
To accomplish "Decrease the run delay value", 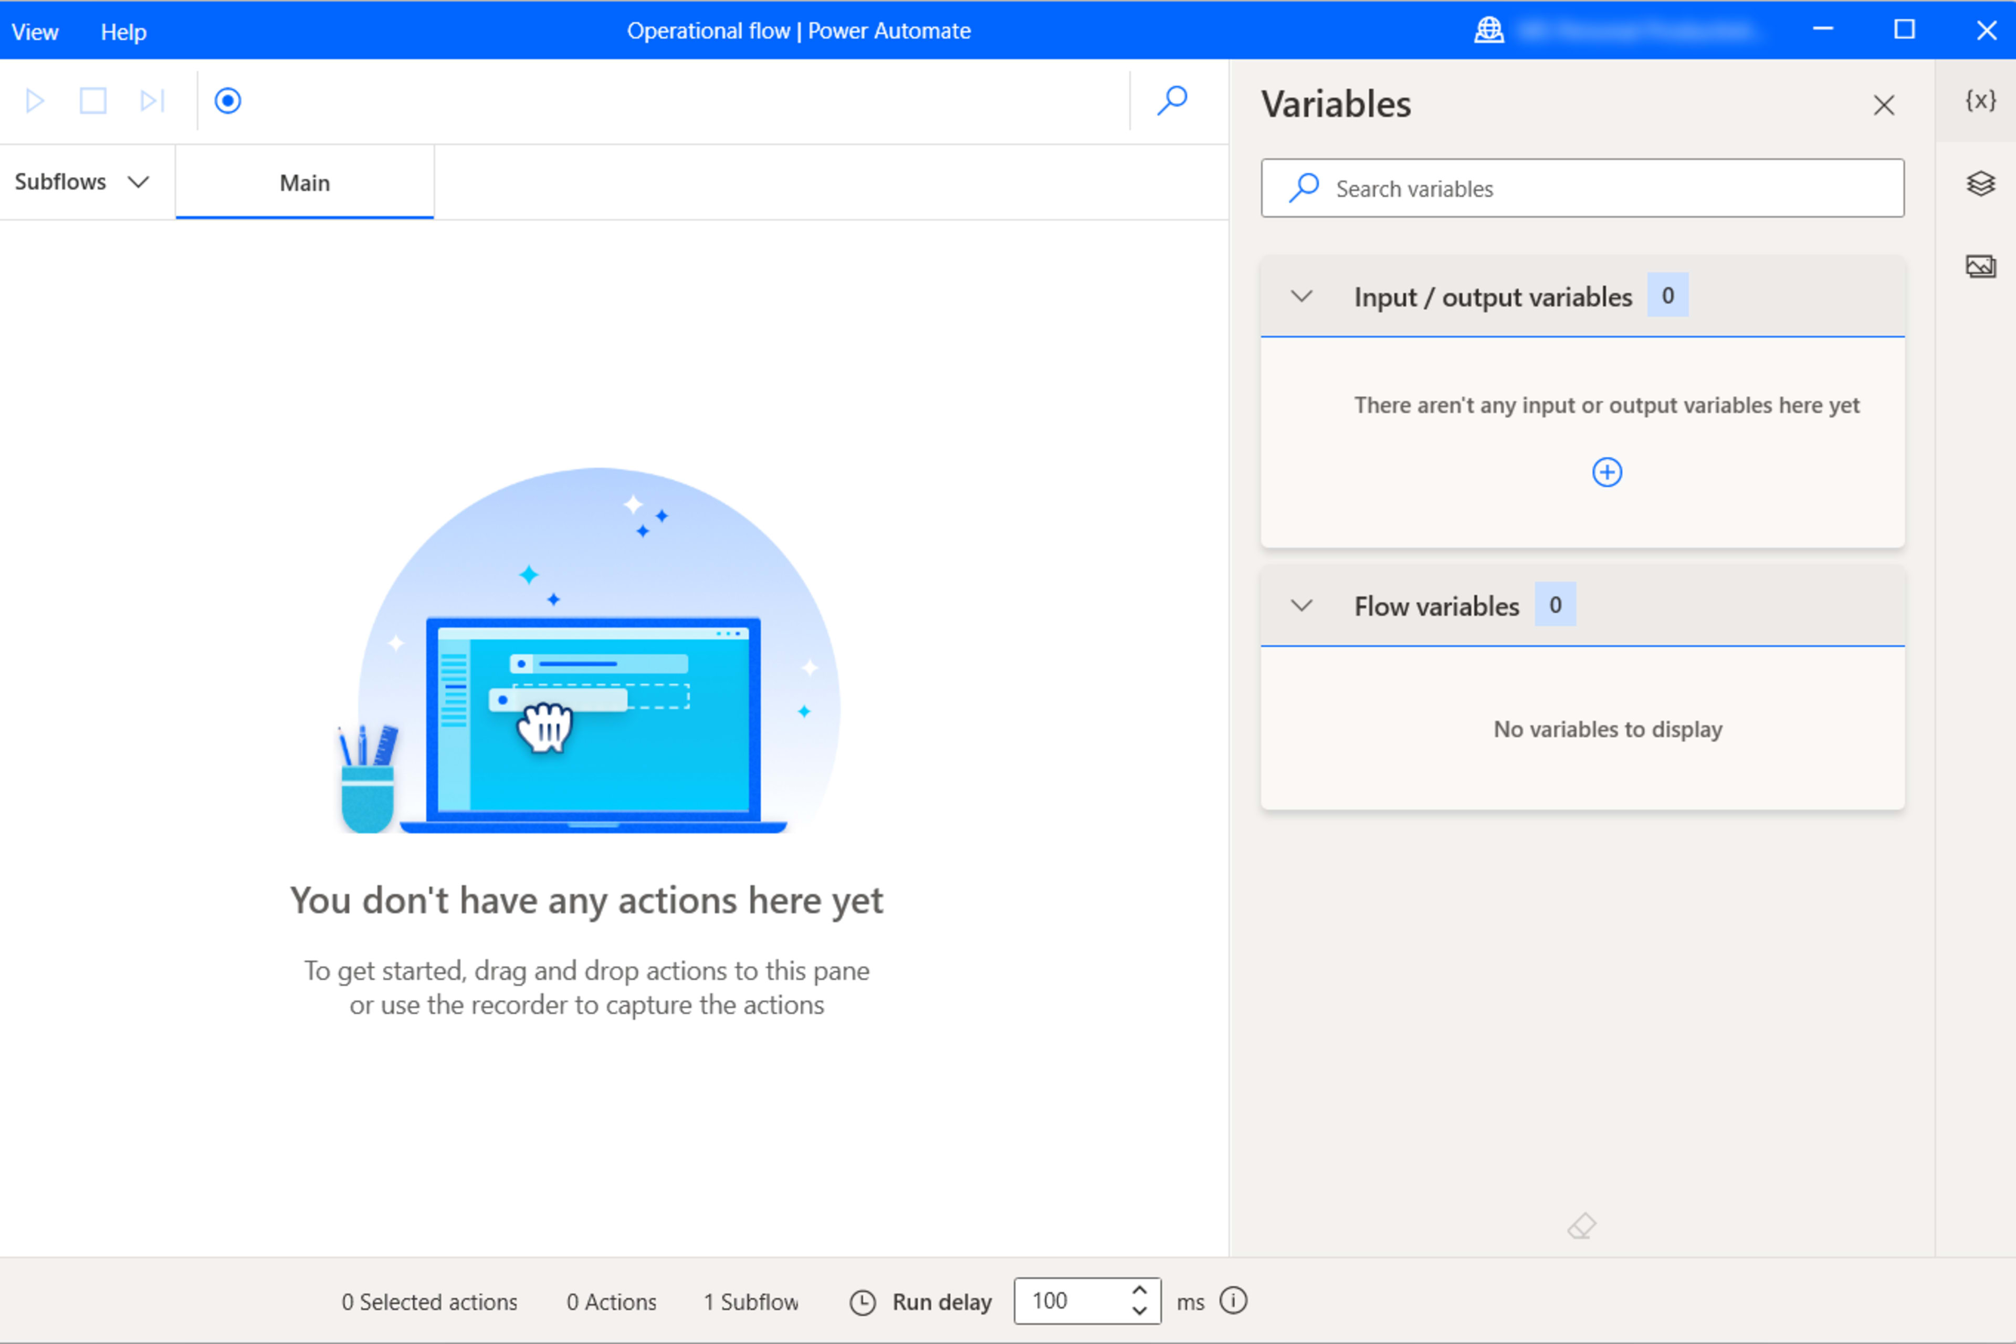I will [1139, 1311].
